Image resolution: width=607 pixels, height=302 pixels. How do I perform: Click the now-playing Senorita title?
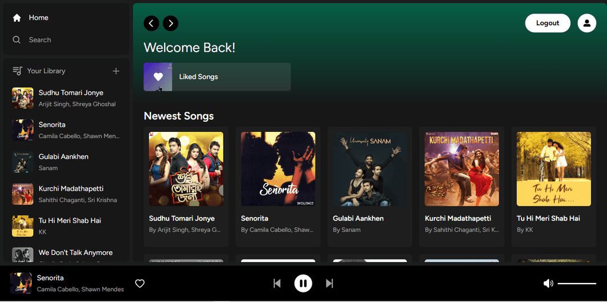coord(51,278)
